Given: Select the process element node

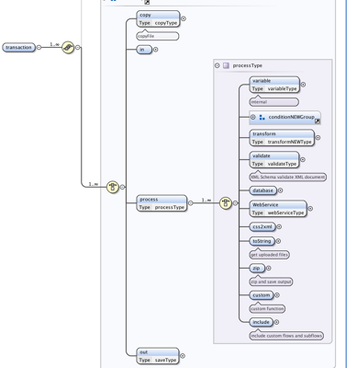Looking at the screenshot, I should click(x=162, y=203).
